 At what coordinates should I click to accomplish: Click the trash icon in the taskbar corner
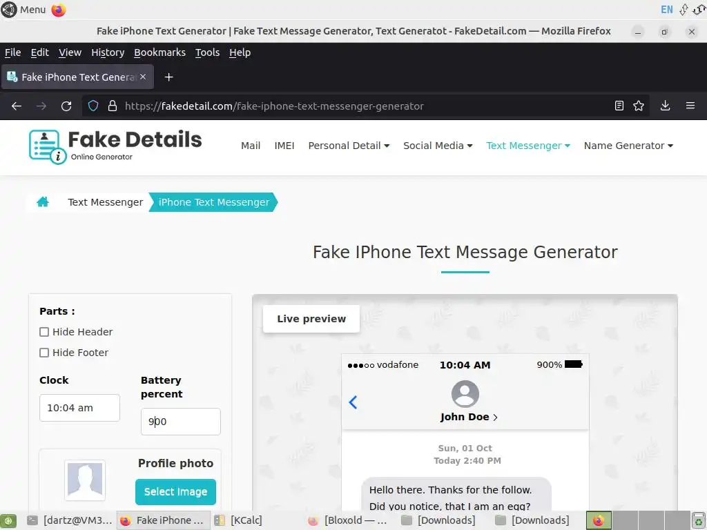coord(699,520)
